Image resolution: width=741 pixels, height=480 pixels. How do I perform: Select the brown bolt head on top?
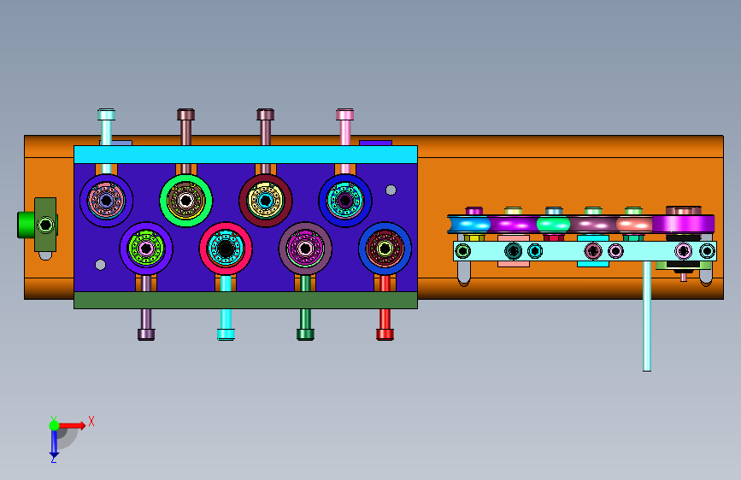click(x=185, y=114)
